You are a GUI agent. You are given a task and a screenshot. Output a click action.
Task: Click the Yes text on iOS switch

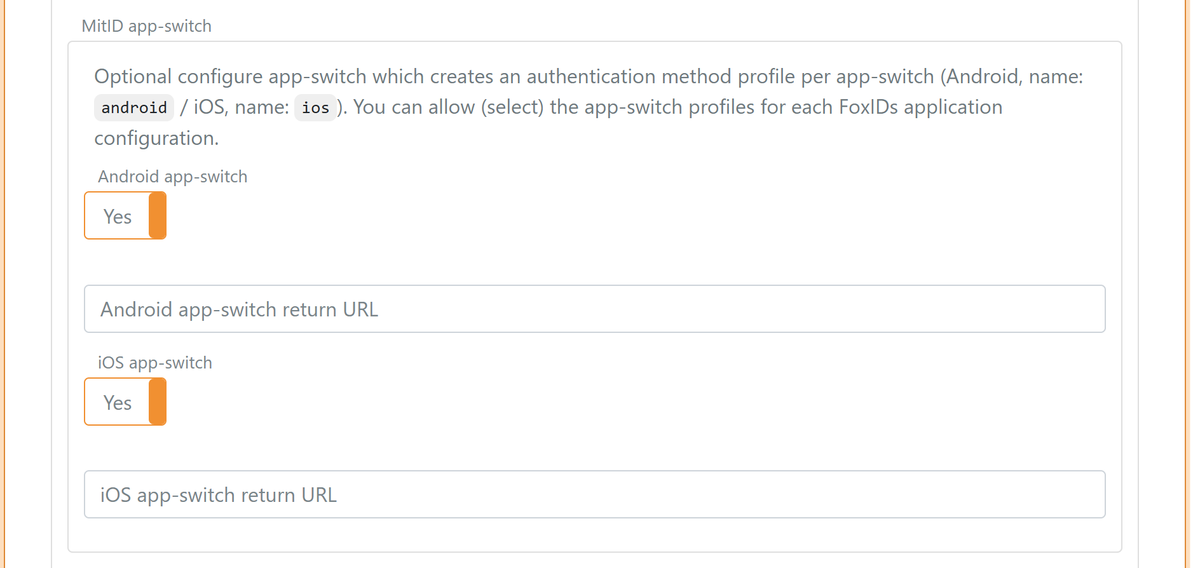click(x=117, y=402)
